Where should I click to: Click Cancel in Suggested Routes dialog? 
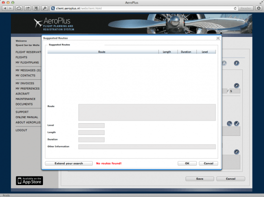click(208, 164)
